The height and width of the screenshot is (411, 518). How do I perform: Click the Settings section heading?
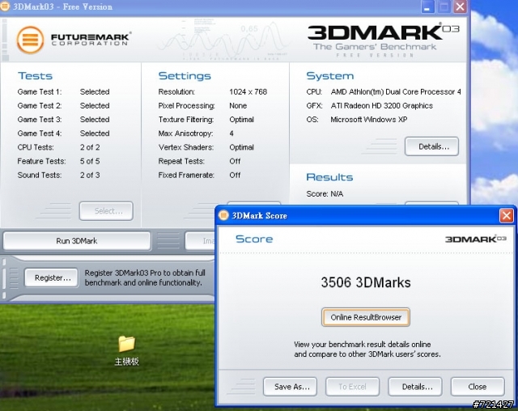pyautogui.click(x=185, y=76)
